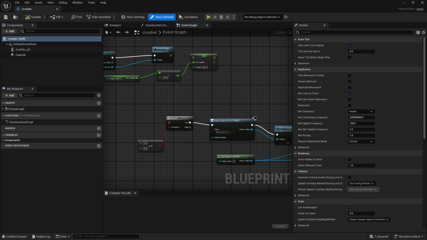
Task: Add a new graph with the plus icon
Action: (x=99, y=103)
